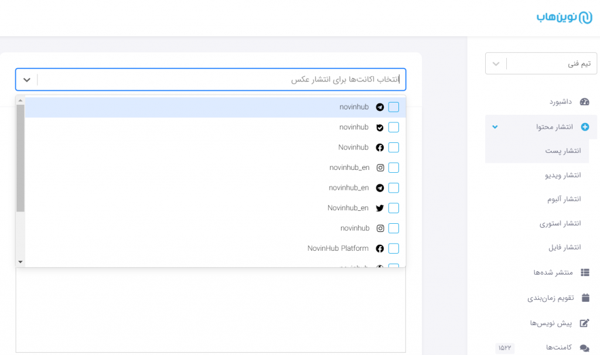600x355 pixels.
Task: Go to انتشار آلبوم
Action: coord(564,199)
